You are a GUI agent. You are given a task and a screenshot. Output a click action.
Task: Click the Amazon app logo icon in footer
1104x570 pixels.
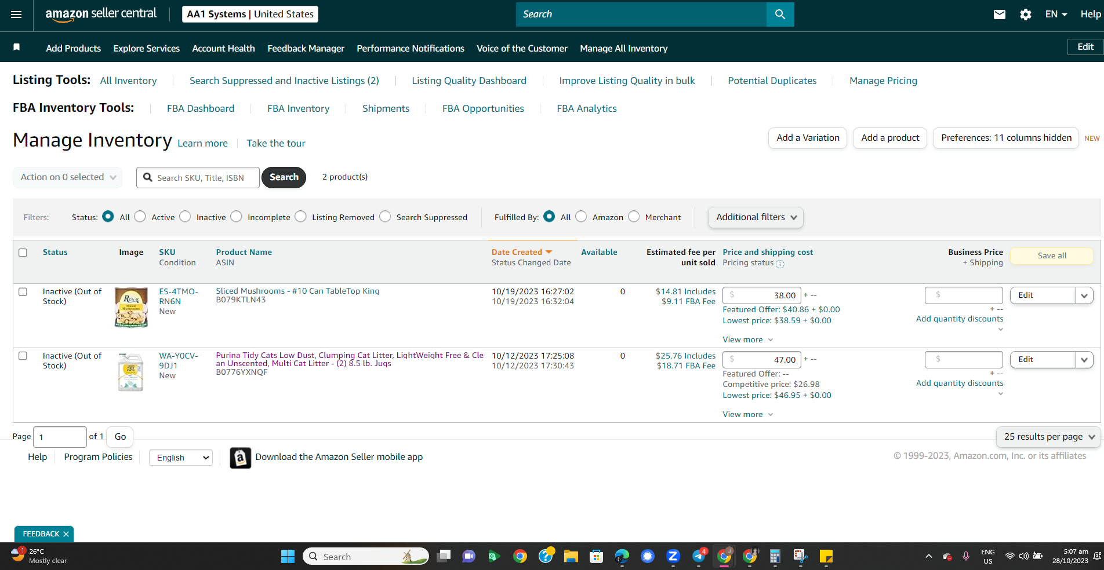click(x=240, y=458)
